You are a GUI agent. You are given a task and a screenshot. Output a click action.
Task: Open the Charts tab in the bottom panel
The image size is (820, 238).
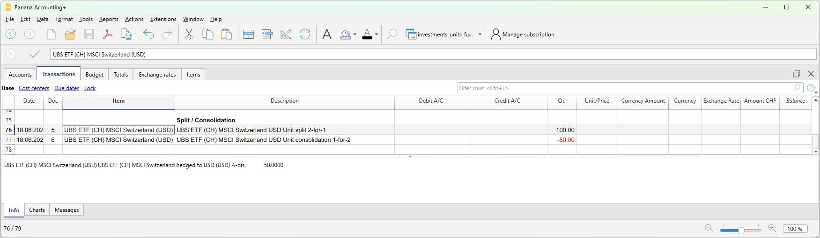(x=37, y=210)
